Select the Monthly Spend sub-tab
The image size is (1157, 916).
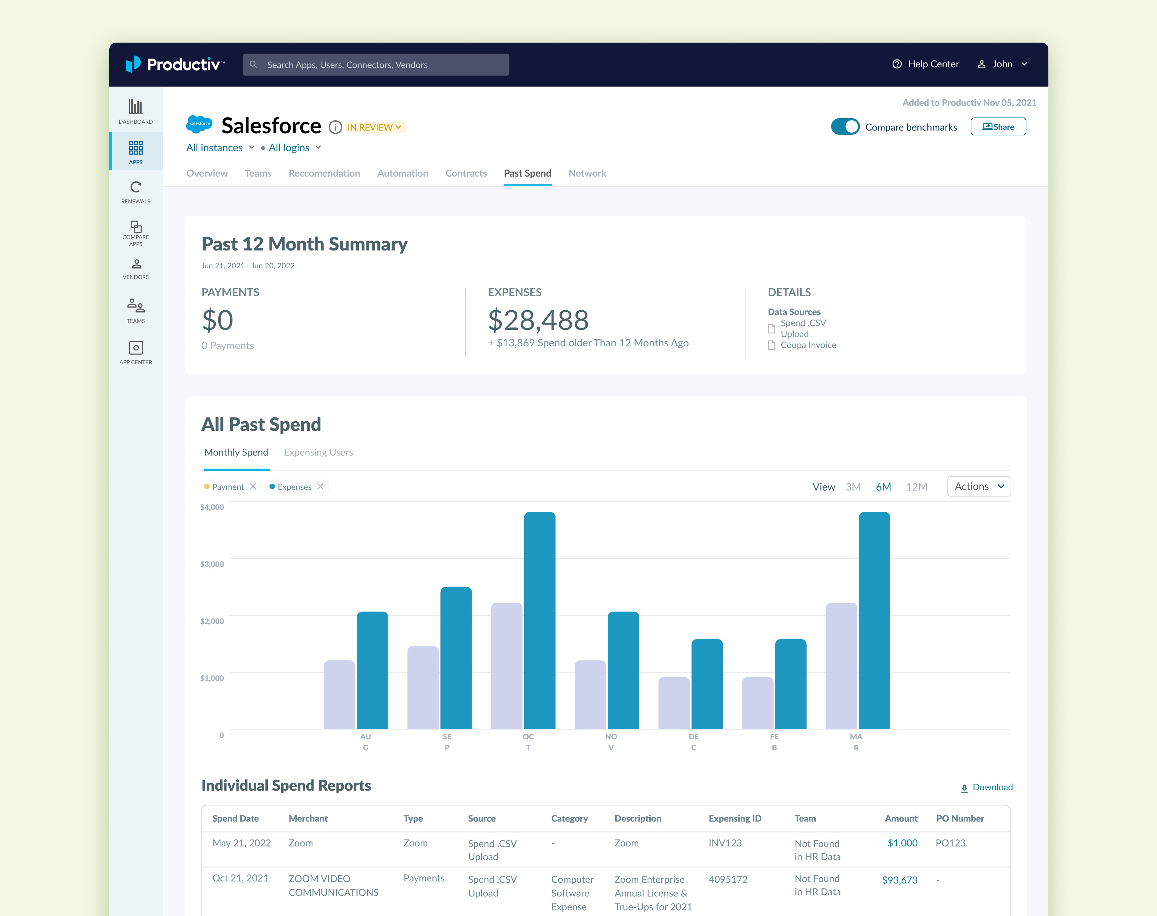(236, 452)
